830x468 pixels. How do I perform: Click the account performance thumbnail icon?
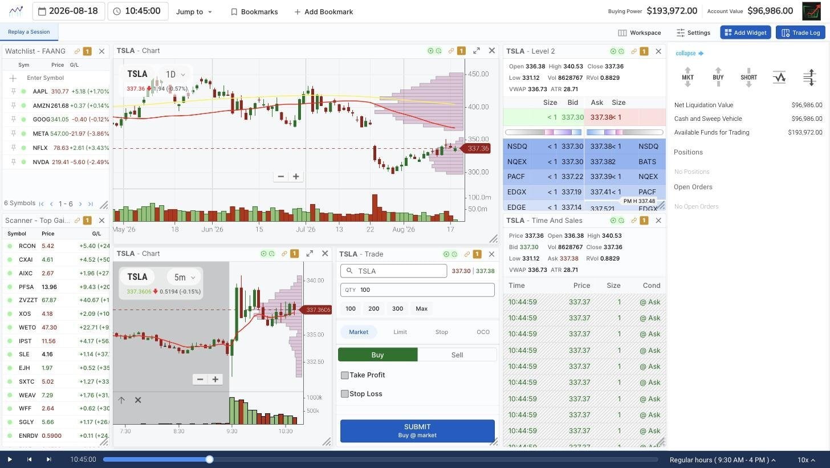pos(811,11)
